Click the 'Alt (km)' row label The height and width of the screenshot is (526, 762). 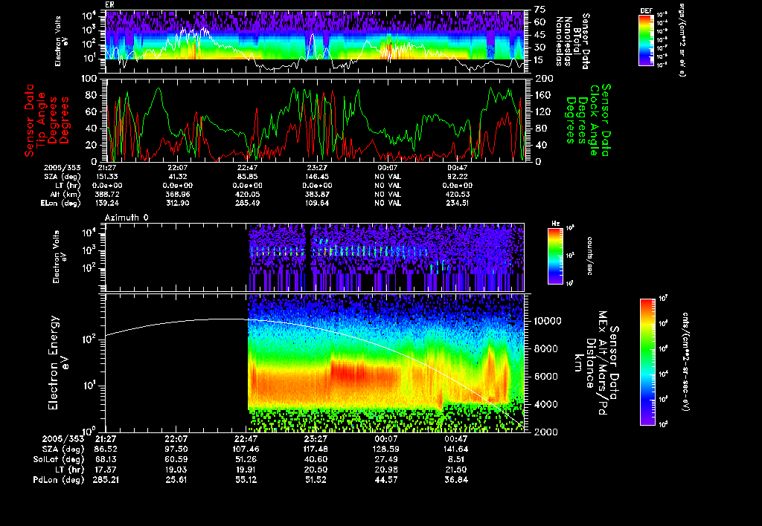(65, 194)
